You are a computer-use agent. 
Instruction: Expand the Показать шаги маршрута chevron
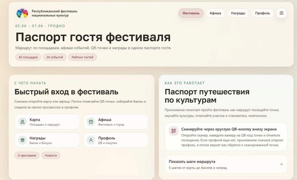coord(281,164)
